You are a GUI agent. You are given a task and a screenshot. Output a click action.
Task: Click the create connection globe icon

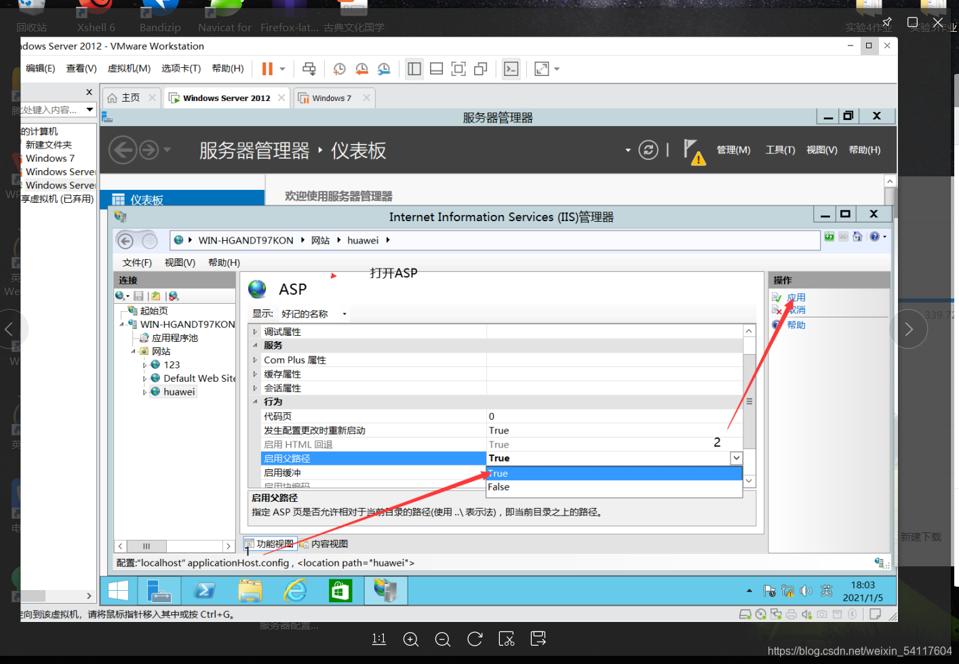[x=121, y=296]
